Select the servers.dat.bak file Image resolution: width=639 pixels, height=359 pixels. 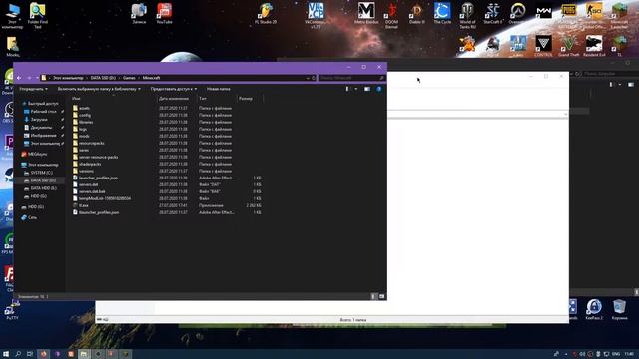92,191
